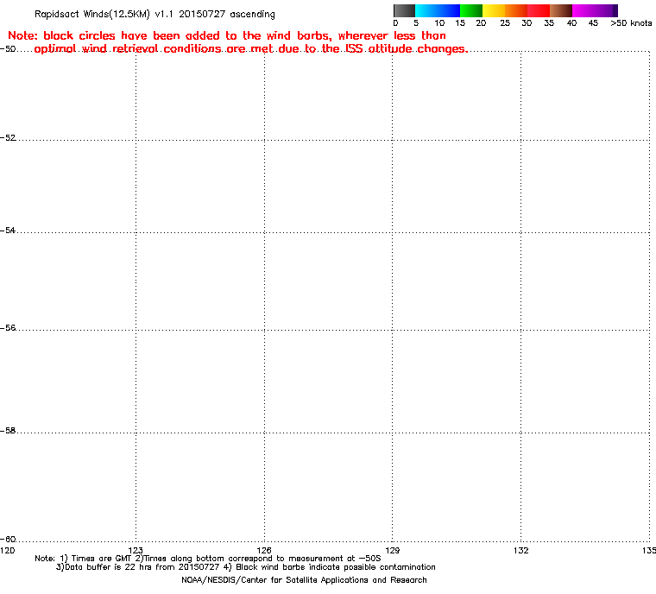
Task: Click the -58 latitude axis label
Action: (x=8, y=431)
